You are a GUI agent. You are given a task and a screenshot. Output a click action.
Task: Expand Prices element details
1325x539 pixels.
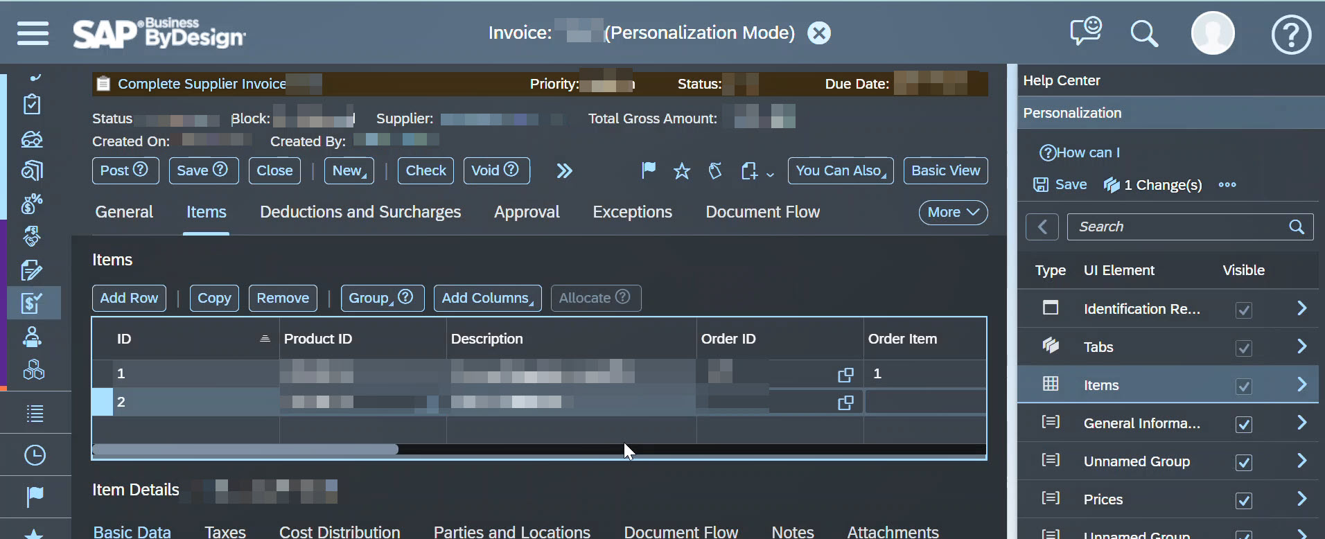pos(1301,499)
